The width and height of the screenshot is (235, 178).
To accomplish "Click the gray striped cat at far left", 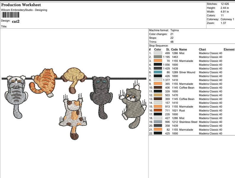I will pyautogui.click(x=16, y=97).
